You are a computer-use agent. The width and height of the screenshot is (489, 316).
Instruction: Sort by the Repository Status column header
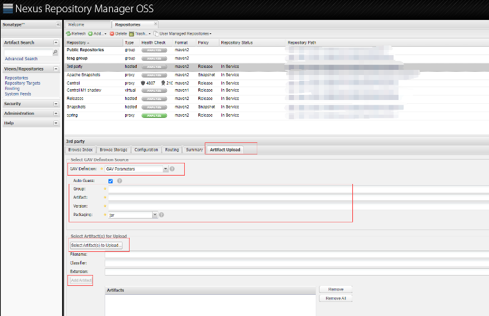[252, 43]
